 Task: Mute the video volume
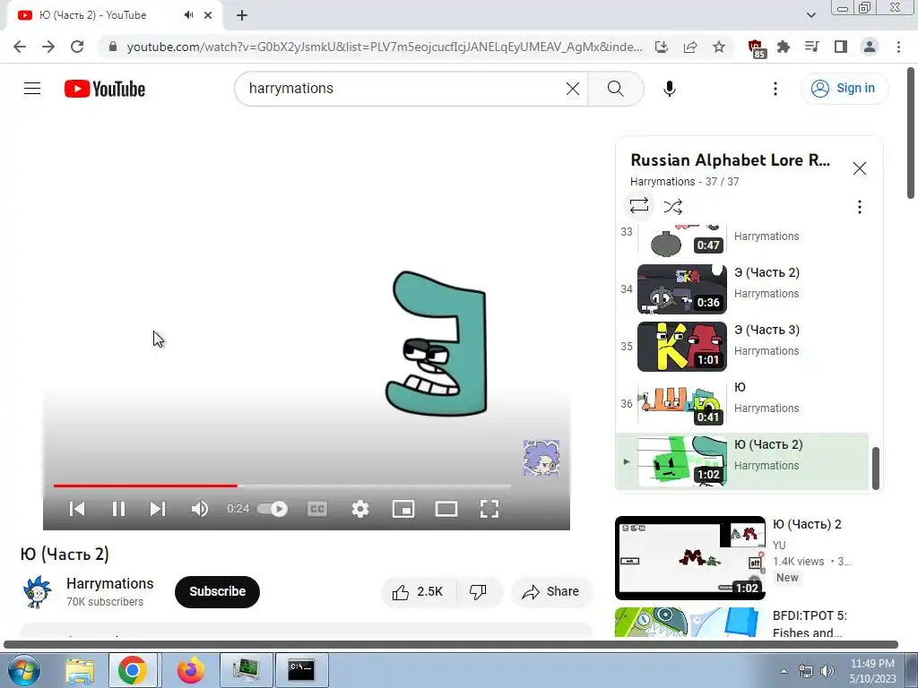click(x=200, y=509)
